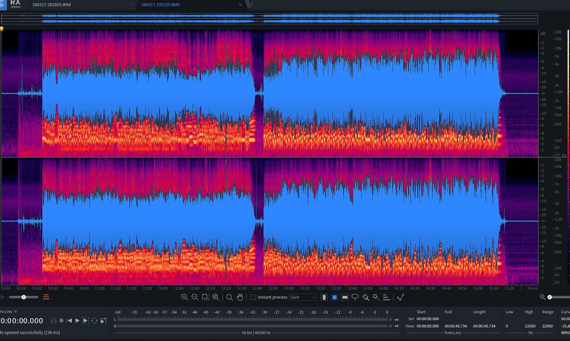Zoom to selection in the toolbar
Viewport: 570px width, 341px height.
(x=205, y=297)
